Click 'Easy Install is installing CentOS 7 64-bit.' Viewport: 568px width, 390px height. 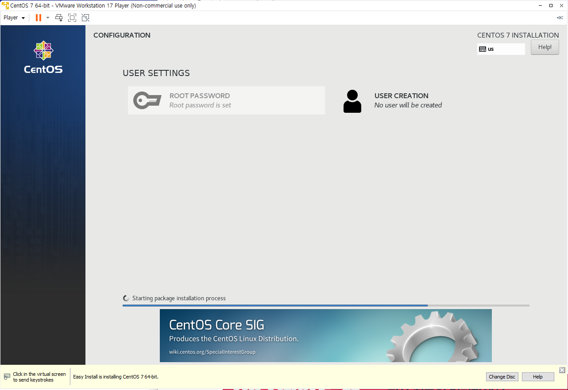click(x=116, y=377)
